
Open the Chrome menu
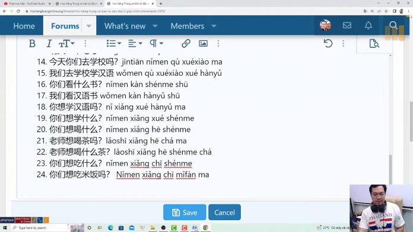[408, 11]
